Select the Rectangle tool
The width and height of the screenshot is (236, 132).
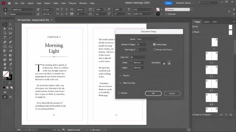tap(10, 46)
